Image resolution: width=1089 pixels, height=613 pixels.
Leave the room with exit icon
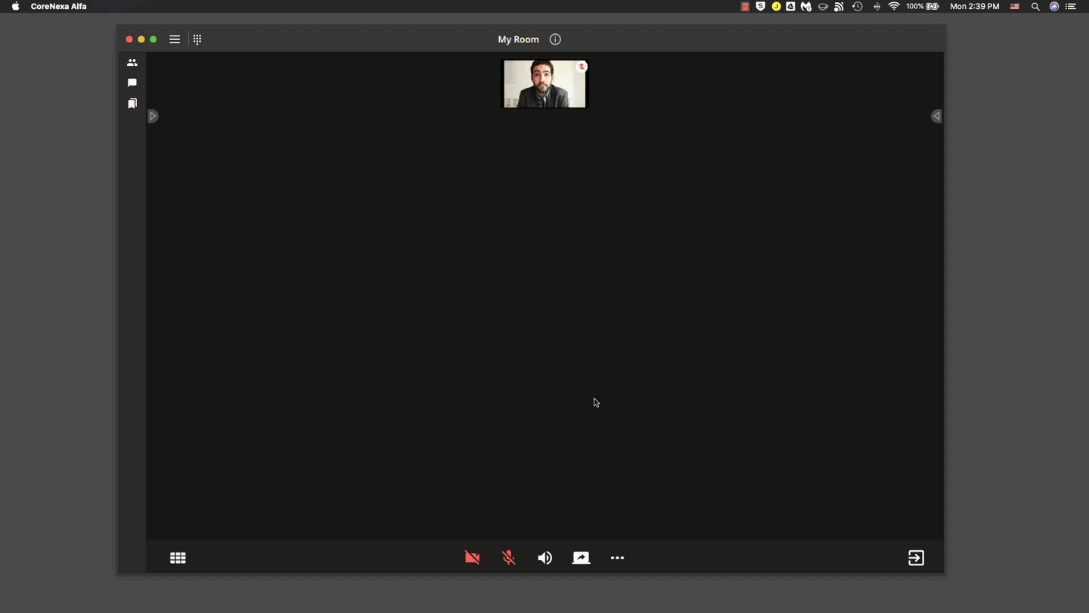tap(916, 558)
